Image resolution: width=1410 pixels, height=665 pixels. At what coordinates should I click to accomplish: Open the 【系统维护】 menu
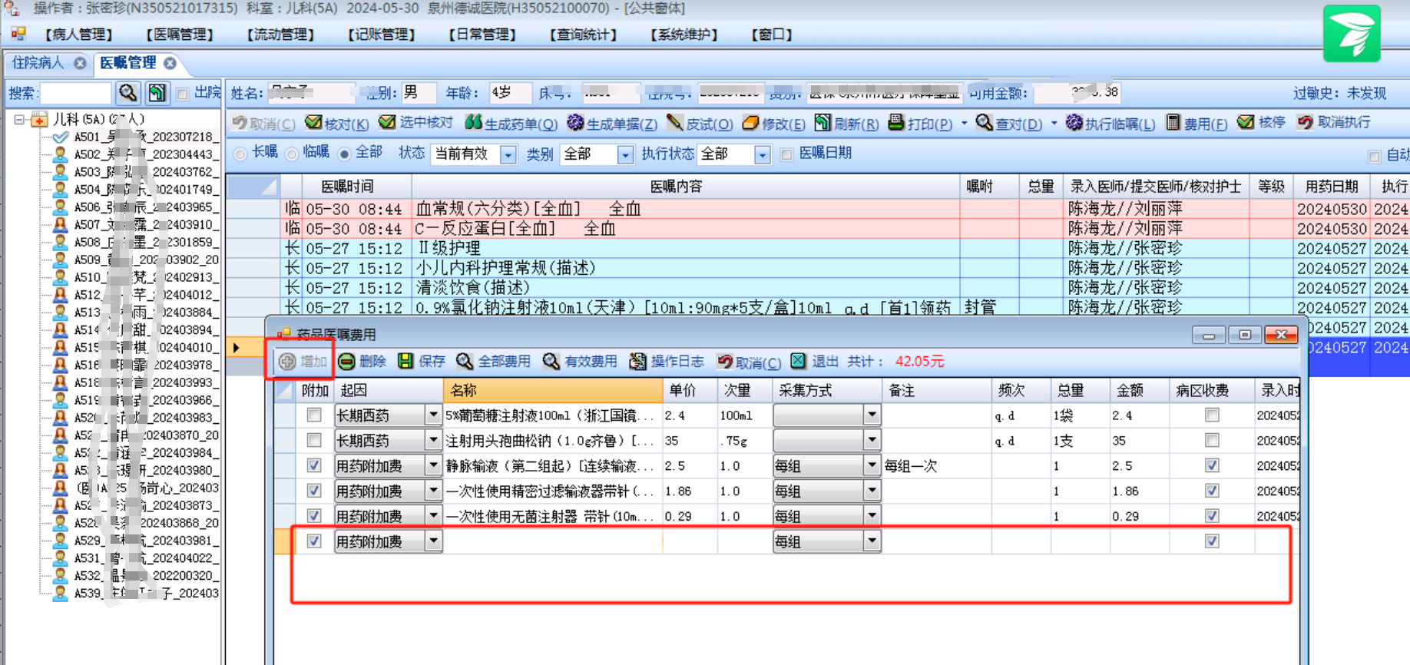(x=684, y=35)
